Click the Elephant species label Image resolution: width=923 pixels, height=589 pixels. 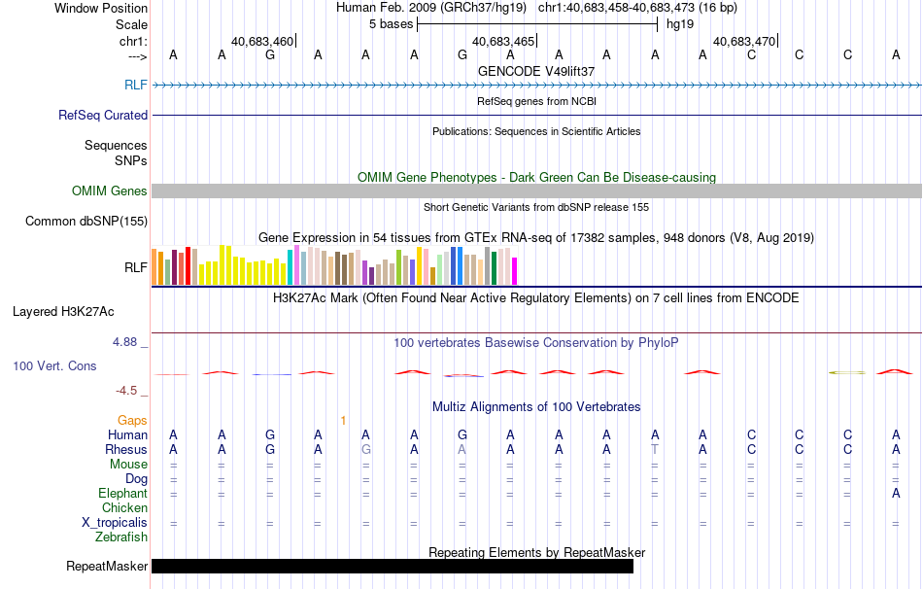click(x=122, y=494)
